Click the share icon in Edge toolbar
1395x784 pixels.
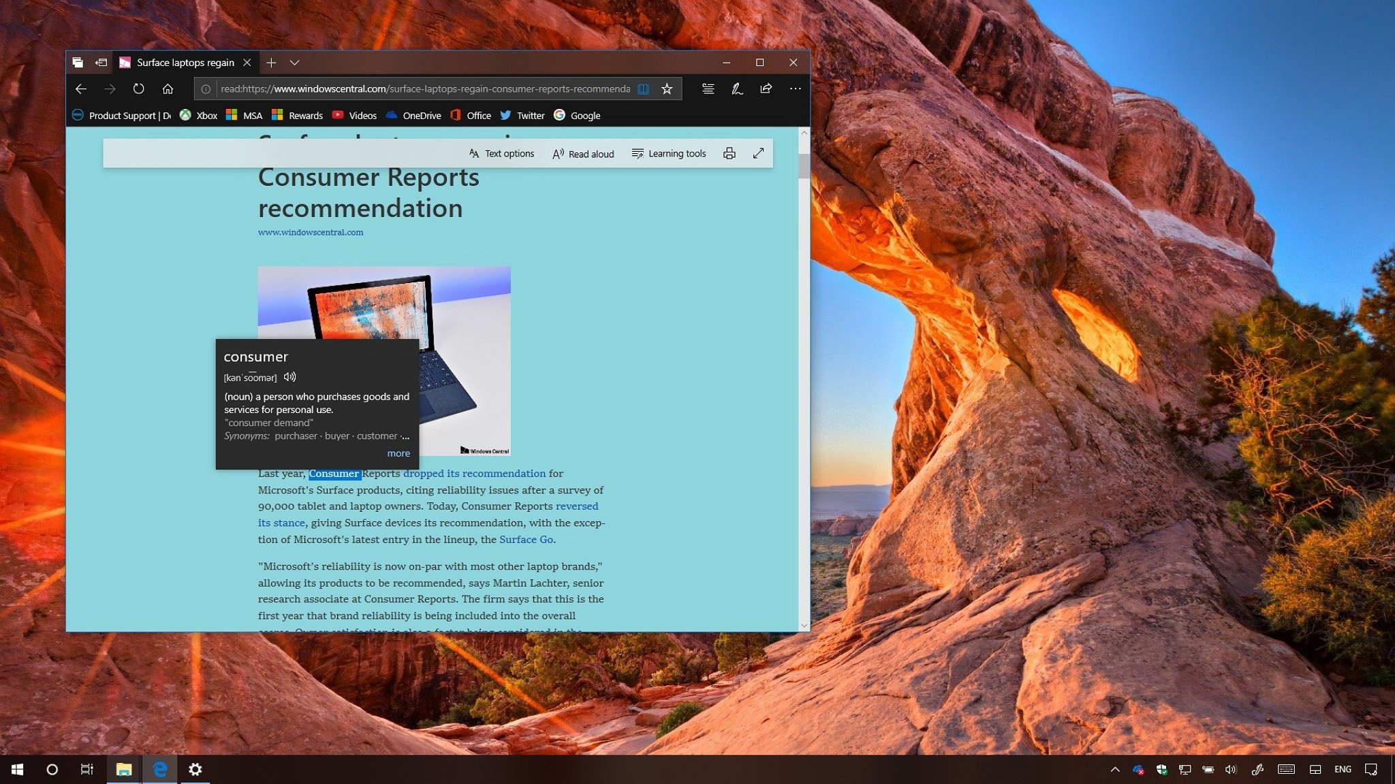point(766,88)
